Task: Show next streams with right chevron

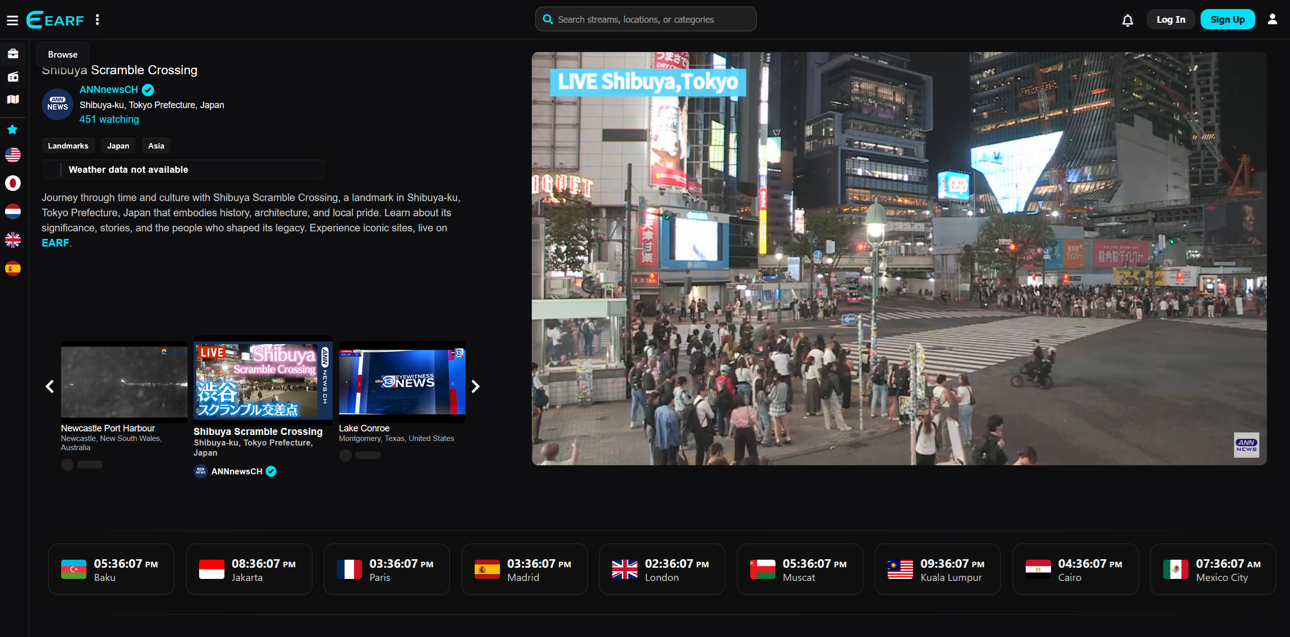Action: (x=475, y=386)
